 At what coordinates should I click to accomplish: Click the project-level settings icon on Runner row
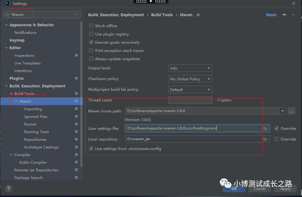(76, 124)
